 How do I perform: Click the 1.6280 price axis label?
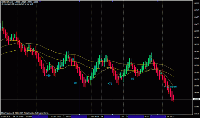point(196,52)
